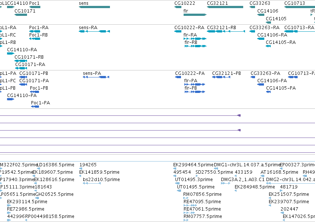The height and width of the screenshot is (222, 315).
Task: Click the CG10222 gene label
Action: pyautogui.click(x=185, y=3)
